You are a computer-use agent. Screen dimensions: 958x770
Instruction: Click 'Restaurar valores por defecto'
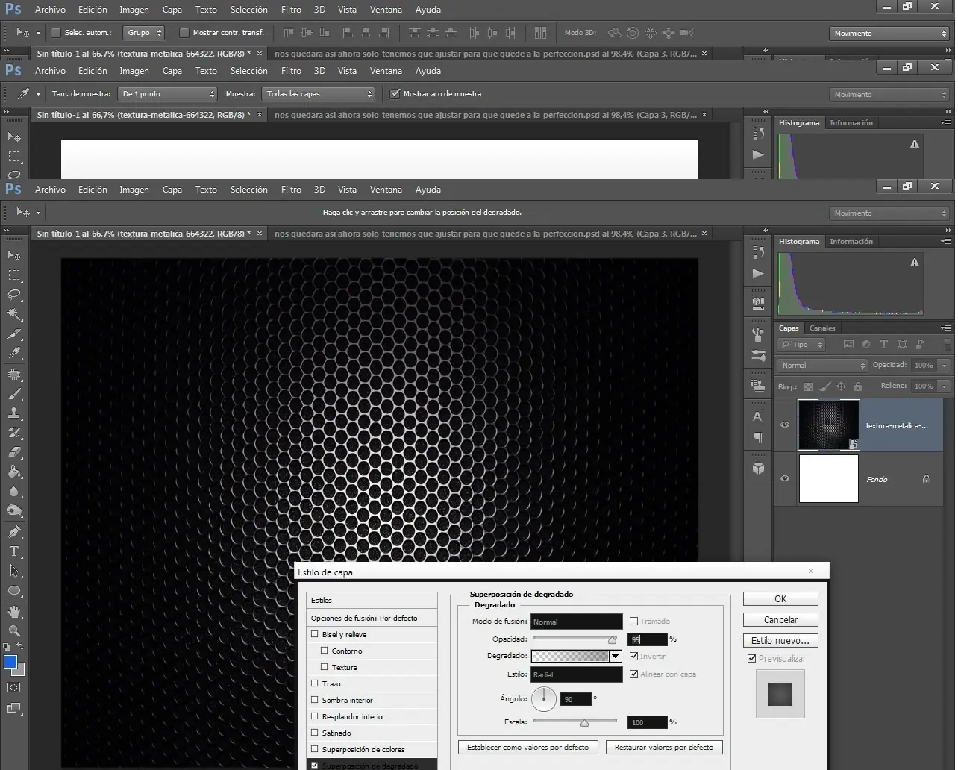click(x=664, y=747)
